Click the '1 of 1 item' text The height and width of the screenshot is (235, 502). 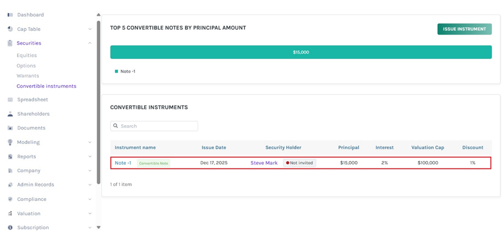coord(121,184)
